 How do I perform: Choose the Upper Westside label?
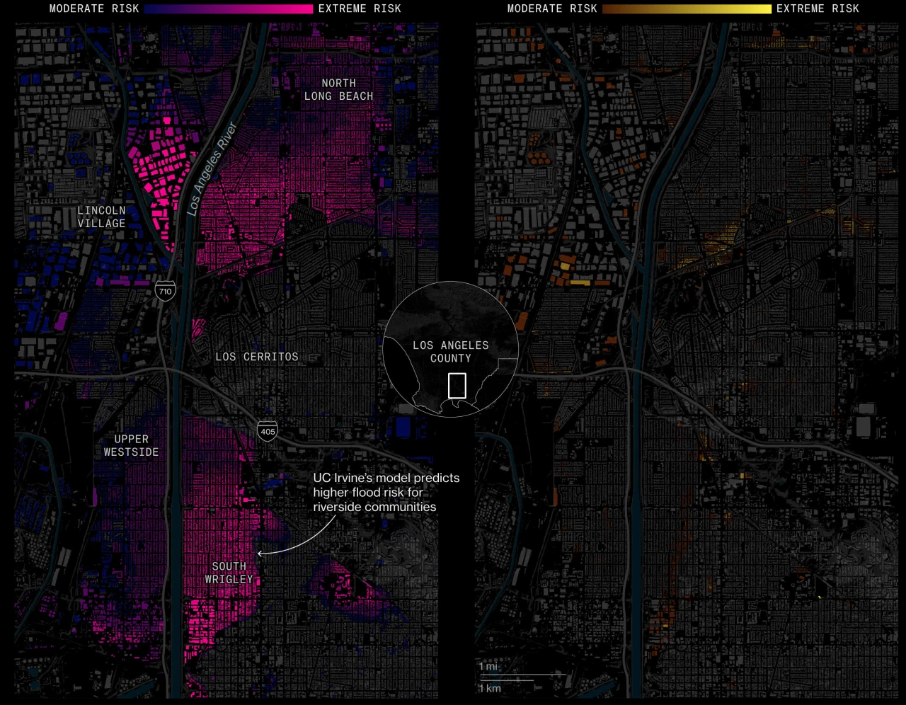click(131, 445)
